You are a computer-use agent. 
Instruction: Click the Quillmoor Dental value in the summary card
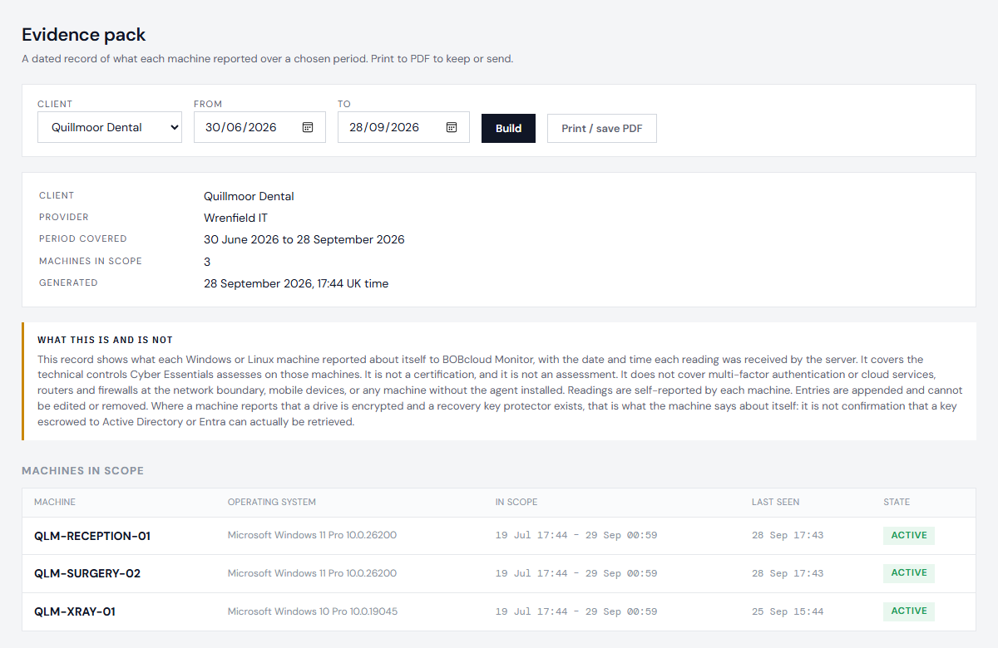click(x=249, y=196)
